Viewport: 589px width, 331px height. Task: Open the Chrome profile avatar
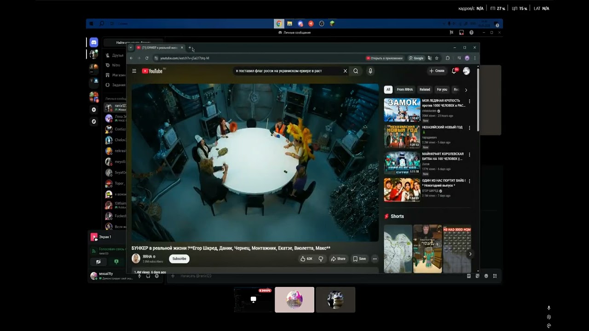click(x=467, y=58)
